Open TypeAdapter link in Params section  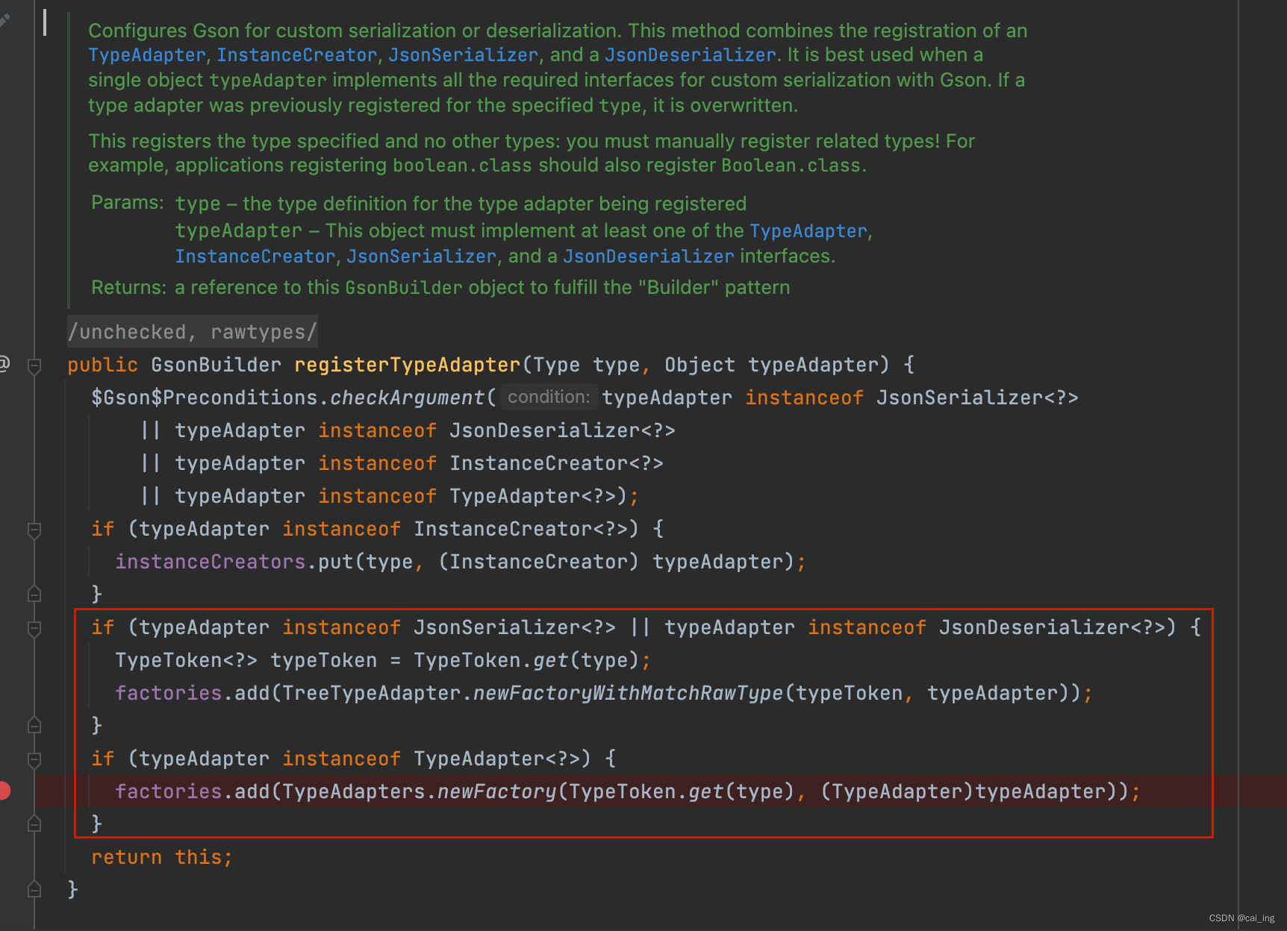point(808,231)
